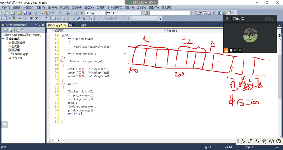Open the 工具(T) menu
Viewport: 283px width, 150px height.
(x=101, y=7)
